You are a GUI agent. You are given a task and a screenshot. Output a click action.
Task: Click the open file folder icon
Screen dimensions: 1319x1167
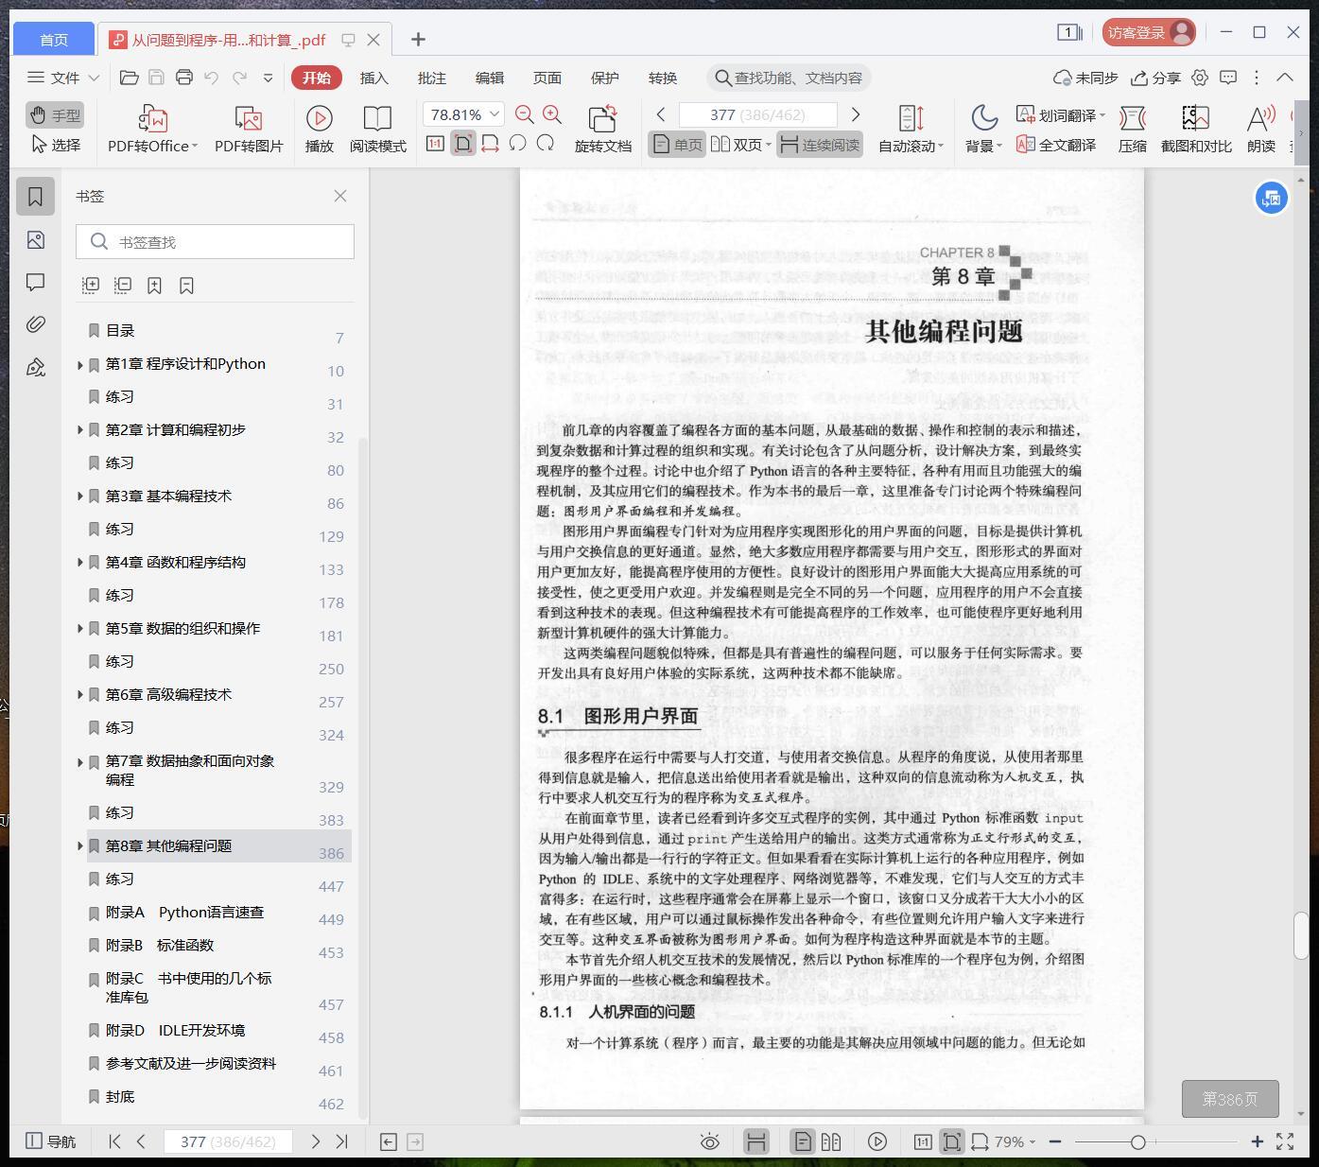(130, 78)
